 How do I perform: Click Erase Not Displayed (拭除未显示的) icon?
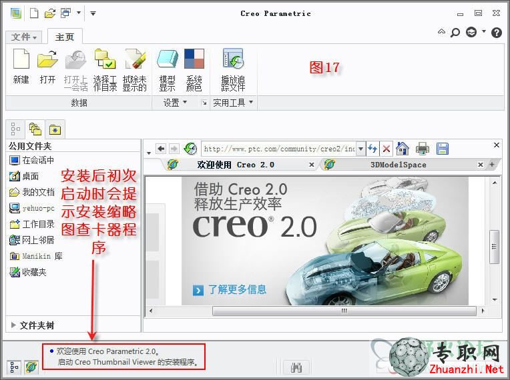click(x=135, y=59)
